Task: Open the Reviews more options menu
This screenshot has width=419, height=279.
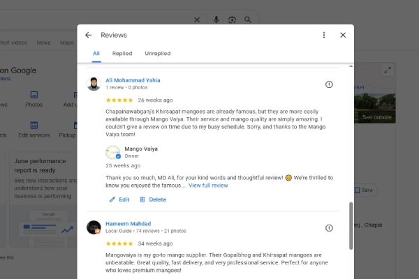Action: 324,35
